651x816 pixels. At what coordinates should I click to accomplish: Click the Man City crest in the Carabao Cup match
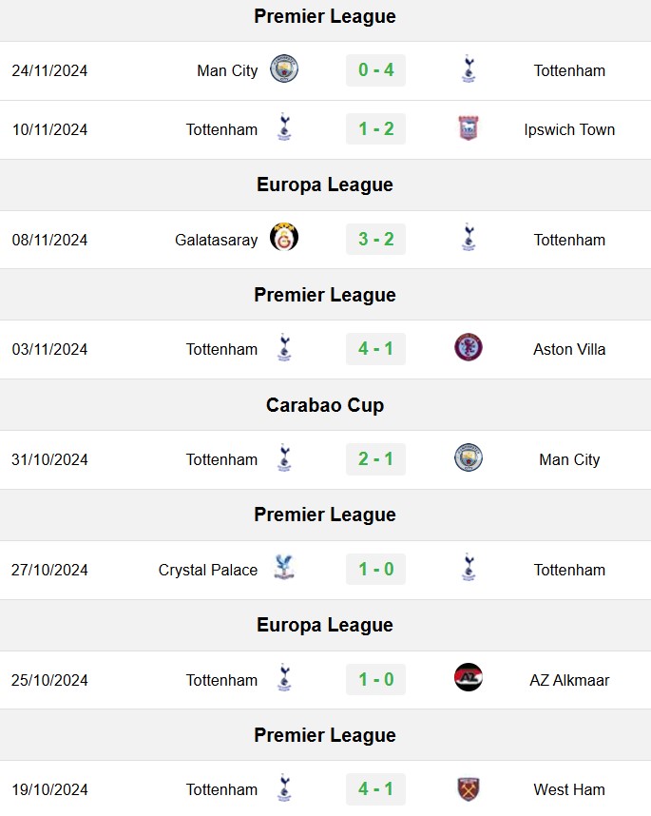[469, 458]
